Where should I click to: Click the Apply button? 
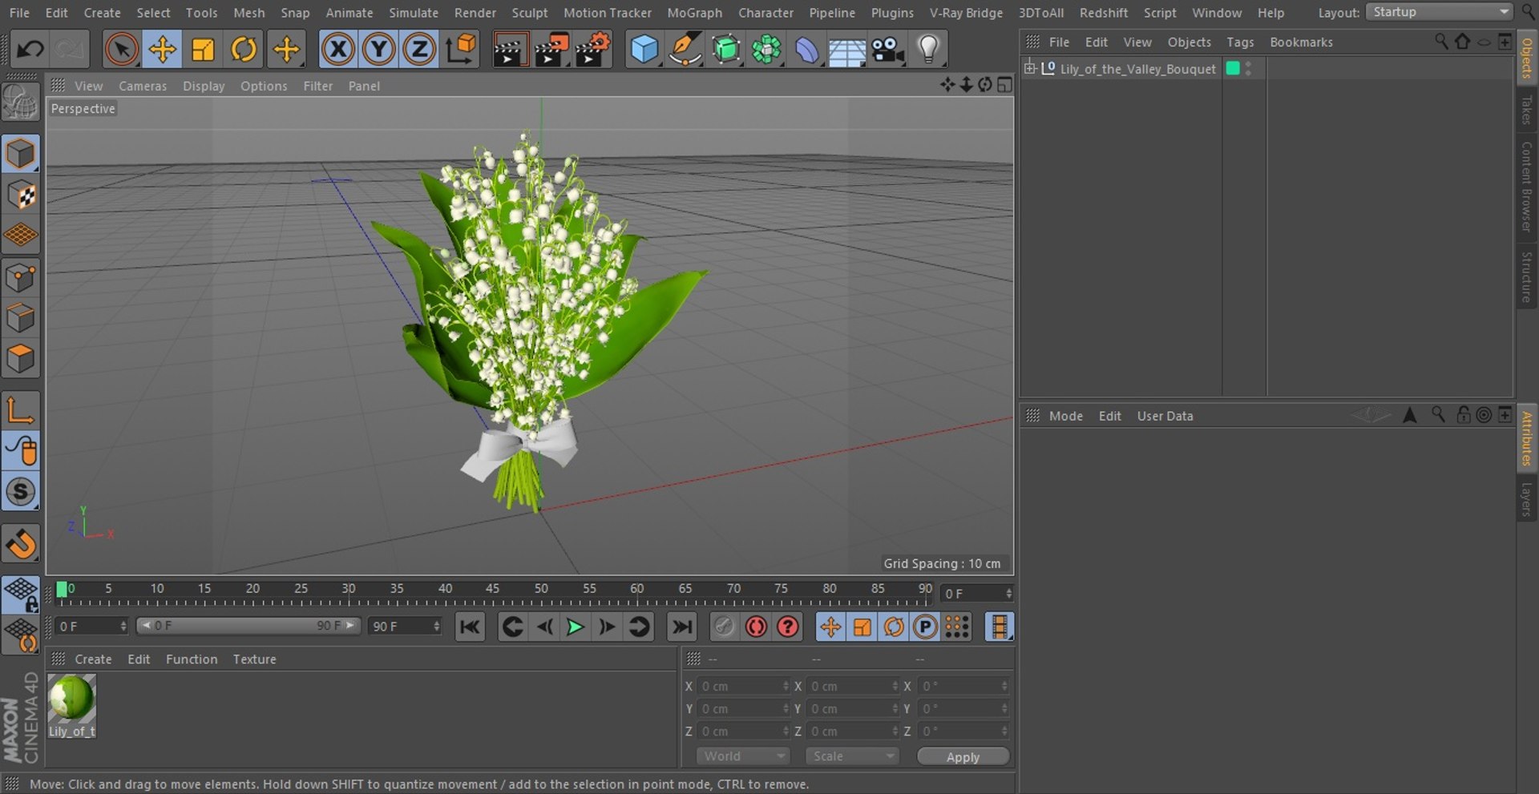click(963, 756)
